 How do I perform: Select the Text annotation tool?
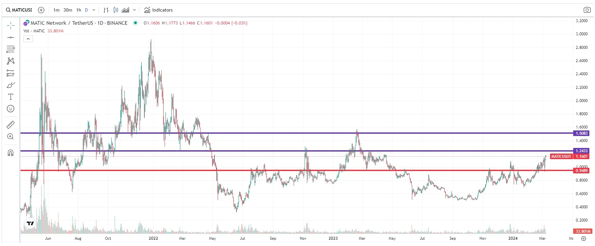(x=11, y=97)
